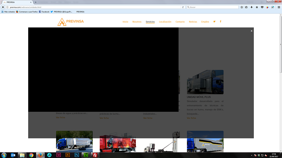The image size is (282, 158).
Task: Open File Explorer from the taskbar
Action: pyautogui.click(x=22, y=155)
